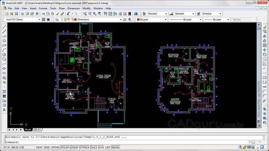Select the Arc tool
This screenshot has height=151, width=269.
pyautogui.click(x=4, y=50)
